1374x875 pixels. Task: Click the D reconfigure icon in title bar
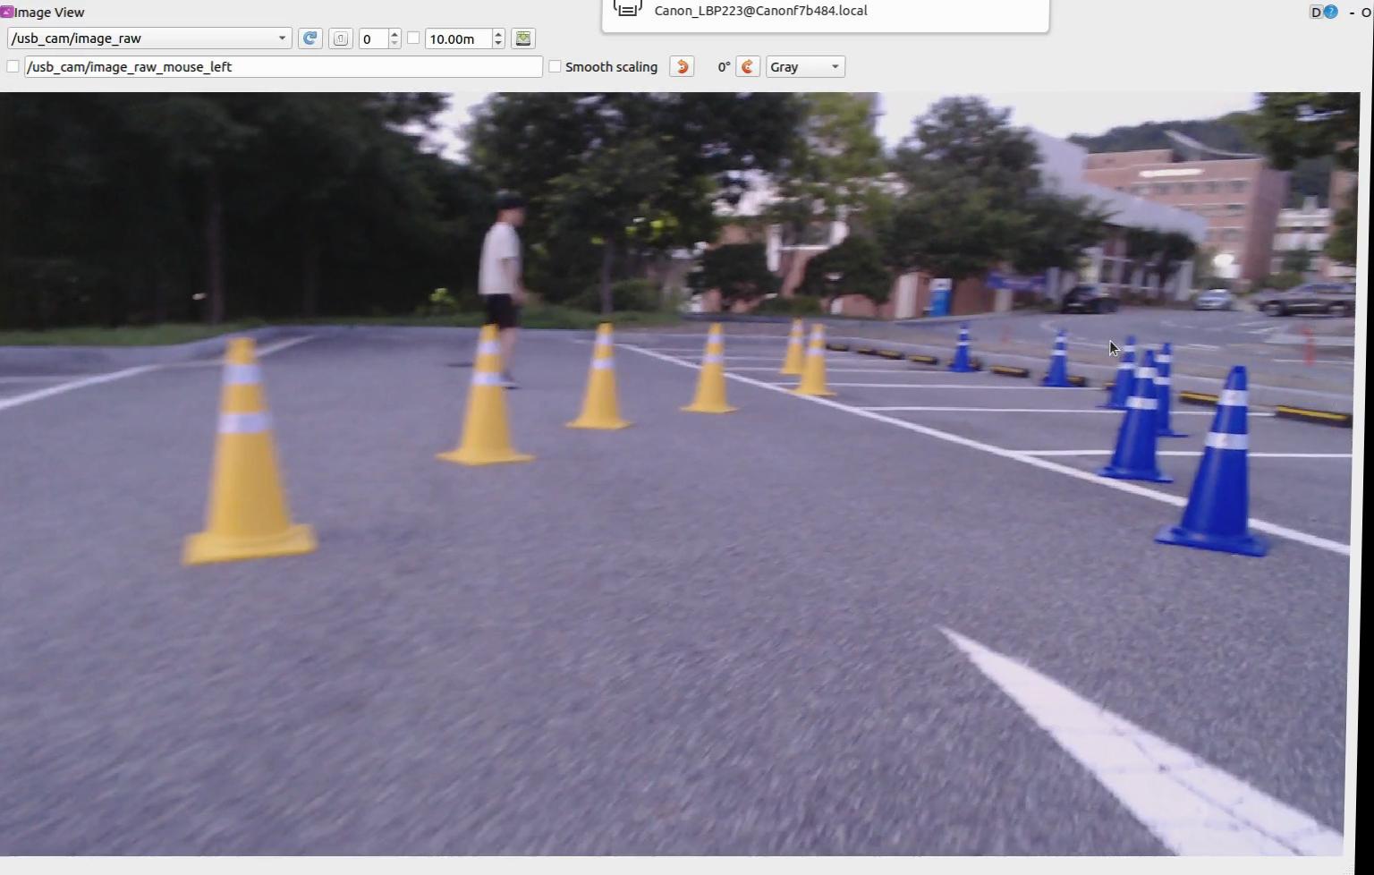[x=1316, y=13]
